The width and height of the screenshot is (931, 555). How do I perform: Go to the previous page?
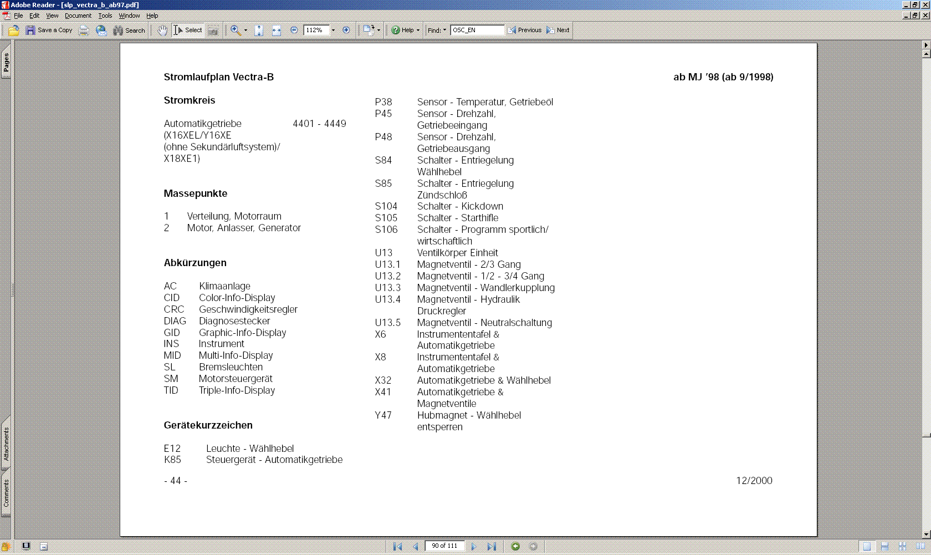click(415, 547)
